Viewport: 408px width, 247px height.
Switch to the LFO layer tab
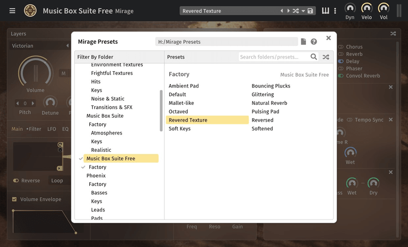52,129
